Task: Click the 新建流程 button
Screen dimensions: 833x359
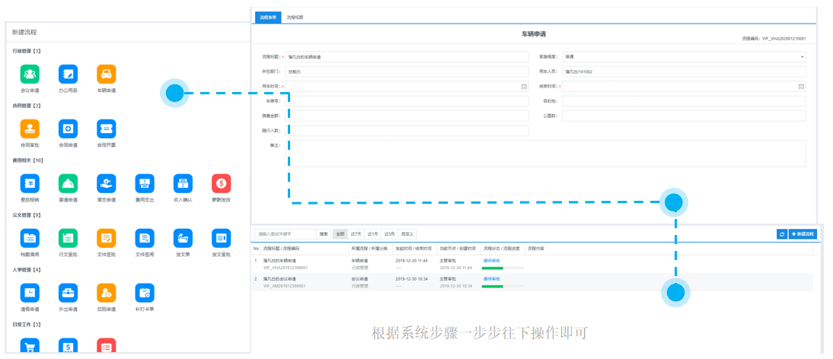Action: click(x=803, y=234)
